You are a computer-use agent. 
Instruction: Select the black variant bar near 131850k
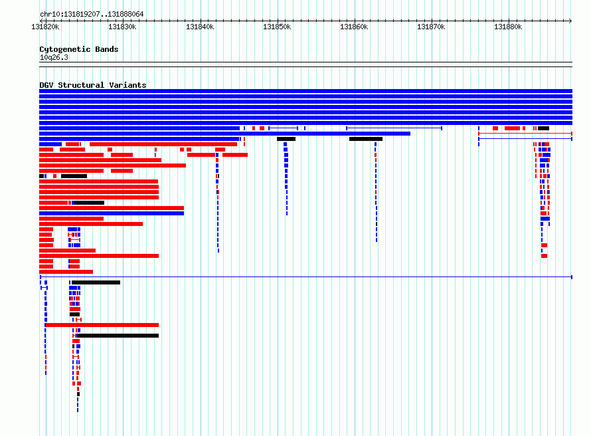pyautogui.click(x=286, y=139)
